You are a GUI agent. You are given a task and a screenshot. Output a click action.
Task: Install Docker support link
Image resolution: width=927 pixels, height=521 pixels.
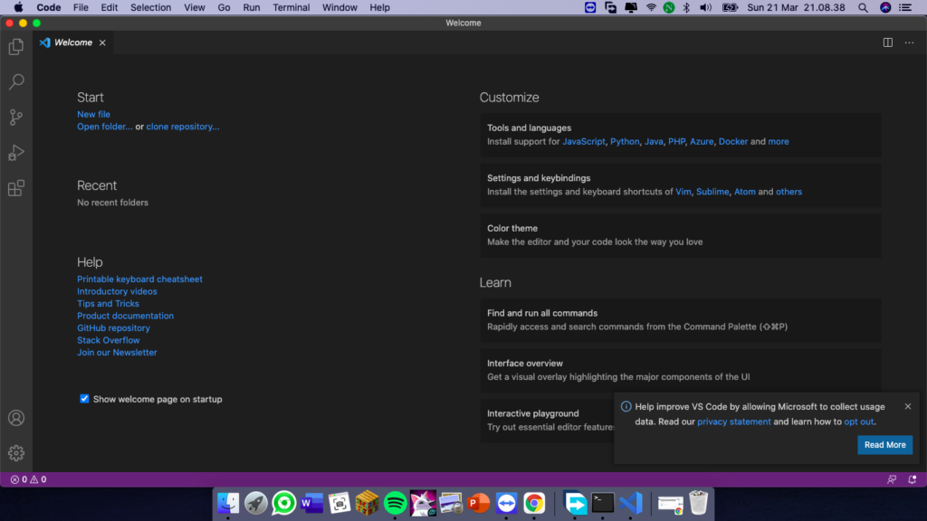[x=733, y=141]
